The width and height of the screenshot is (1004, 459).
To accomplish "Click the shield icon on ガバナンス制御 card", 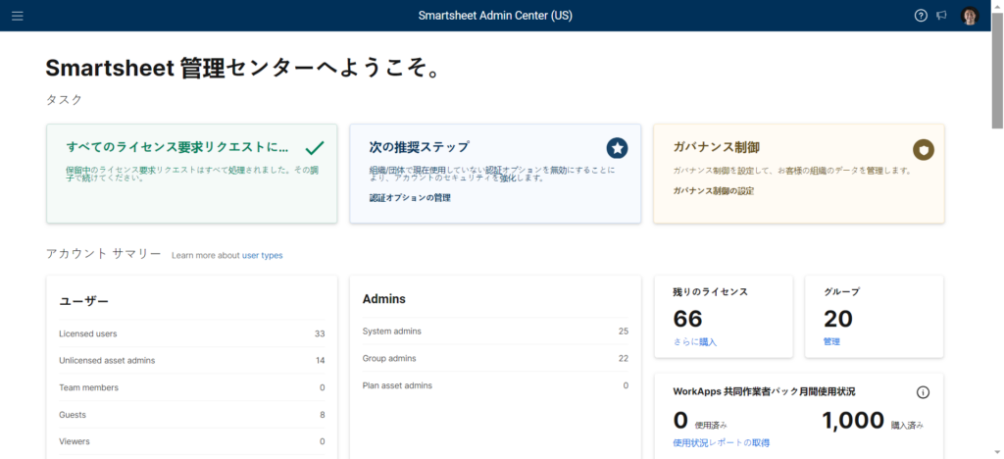I will pyautogui.click(x=924, y=150).
